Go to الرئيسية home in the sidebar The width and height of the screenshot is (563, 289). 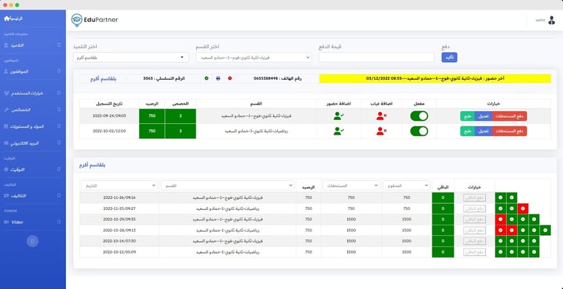pyautogui.click(x=13, y=18)
